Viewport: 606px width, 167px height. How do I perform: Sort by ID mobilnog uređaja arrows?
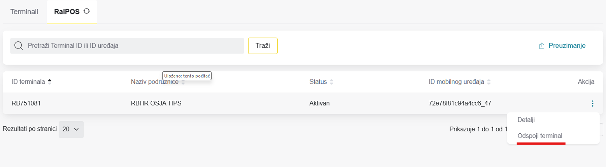click(489, 82)
